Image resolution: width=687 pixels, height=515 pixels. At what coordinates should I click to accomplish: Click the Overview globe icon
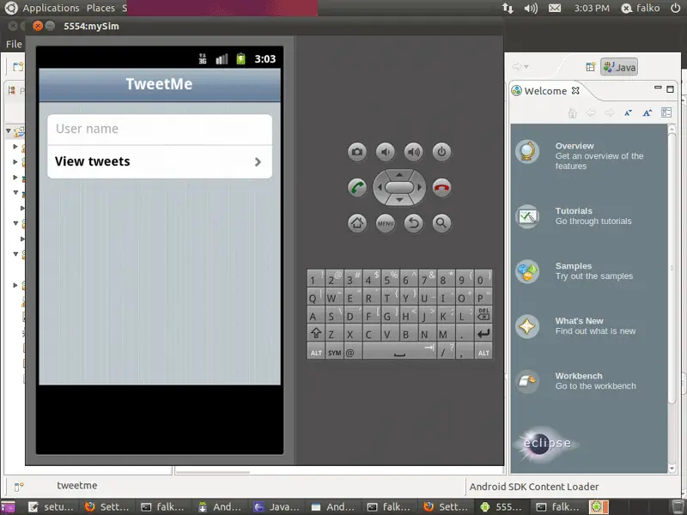[527, 152]
